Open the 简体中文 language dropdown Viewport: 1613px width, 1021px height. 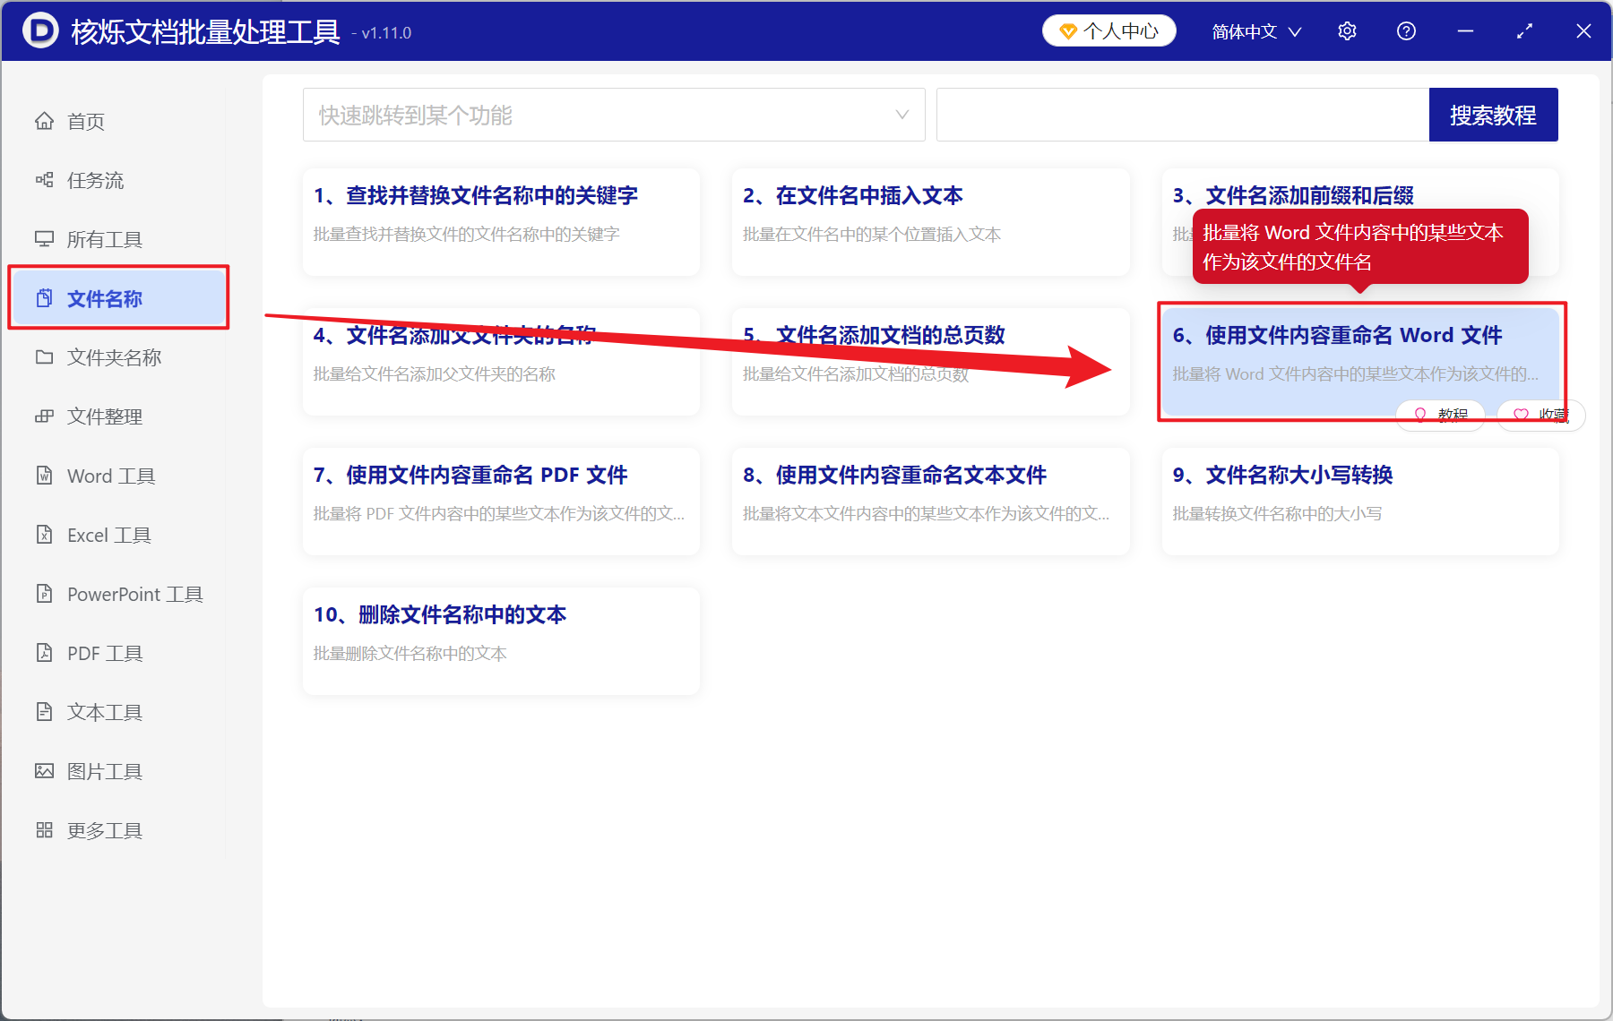[1255, 30]
